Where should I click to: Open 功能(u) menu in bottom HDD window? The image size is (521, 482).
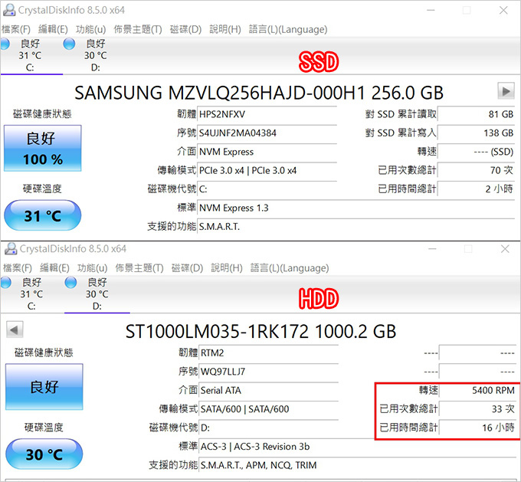click(93, 268)
